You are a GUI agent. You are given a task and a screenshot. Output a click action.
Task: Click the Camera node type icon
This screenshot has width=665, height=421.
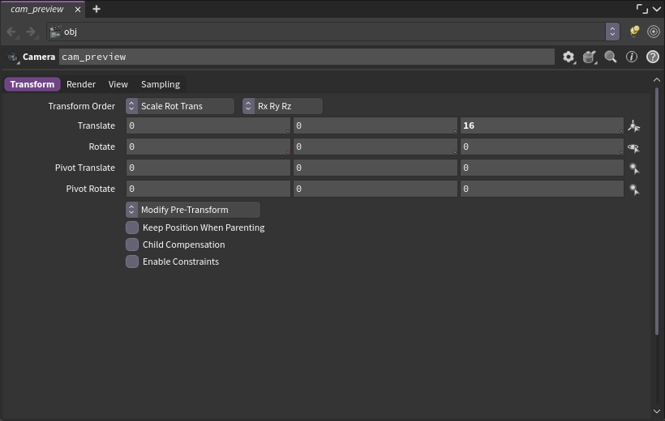pyautogui.click(x=13, y=57)
